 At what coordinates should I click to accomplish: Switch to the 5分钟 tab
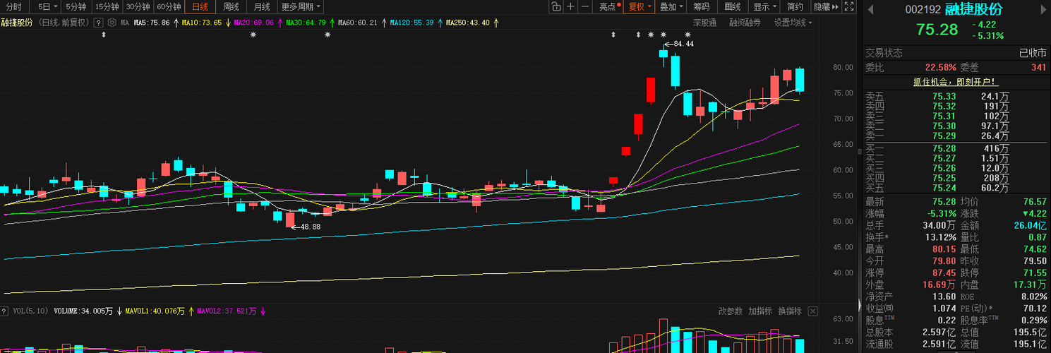76,7
